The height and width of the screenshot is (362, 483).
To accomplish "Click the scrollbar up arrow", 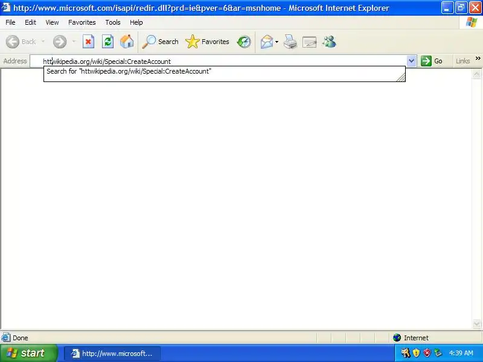I will point(476,74).
